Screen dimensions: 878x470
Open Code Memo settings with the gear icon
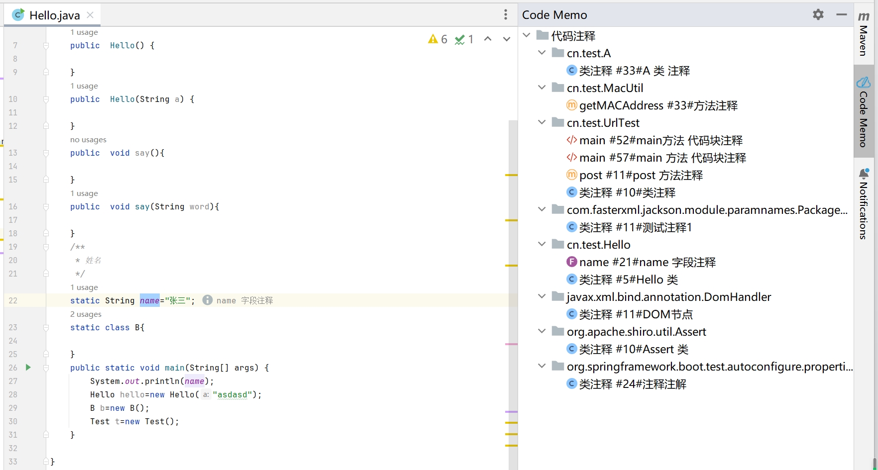pos(818,14)
